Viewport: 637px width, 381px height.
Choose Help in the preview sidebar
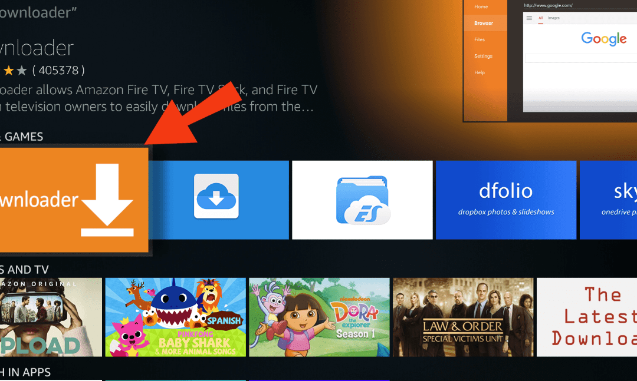[480, 72]
